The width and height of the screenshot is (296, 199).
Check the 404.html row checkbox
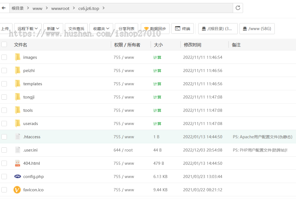4,163
